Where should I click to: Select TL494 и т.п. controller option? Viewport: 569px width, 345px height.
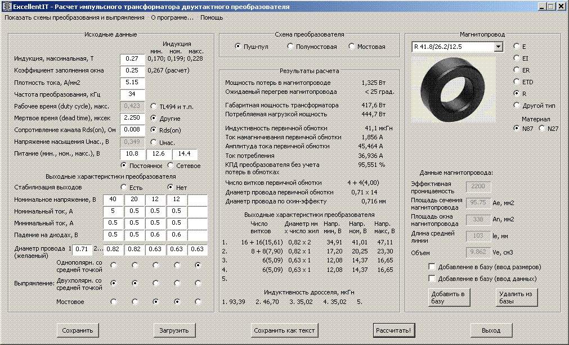point(154,106)
